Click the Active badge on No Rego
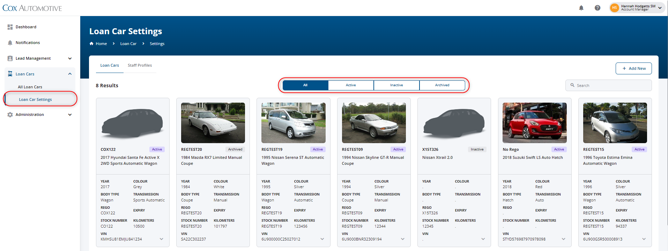This screenshot has width=668, height=251. tap(559, 149)
